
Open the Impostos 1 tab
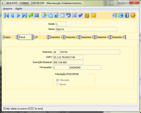(x=56, y=37)
